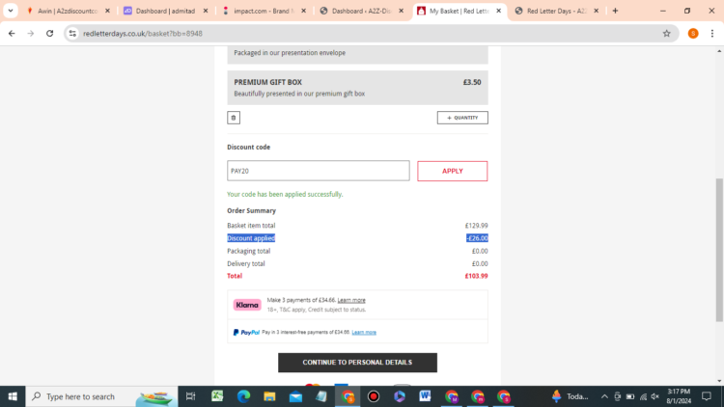Image resolution: width=724 pixels, height=407 pixels.
Task: Show hidden system tray icons
Action: [604, 396]
